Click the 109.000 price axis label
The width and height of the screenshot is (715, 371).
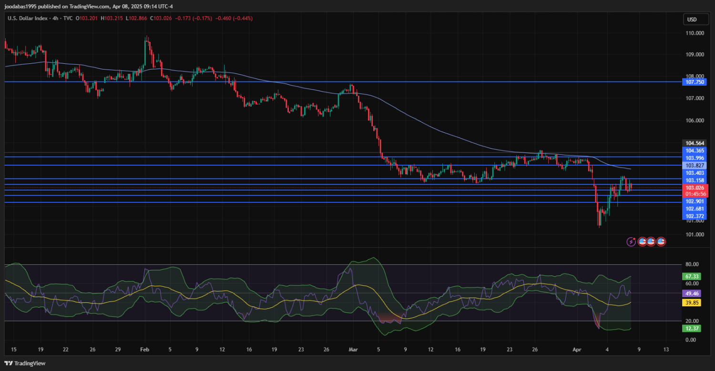pyautogui.click(x=695, y=54)
